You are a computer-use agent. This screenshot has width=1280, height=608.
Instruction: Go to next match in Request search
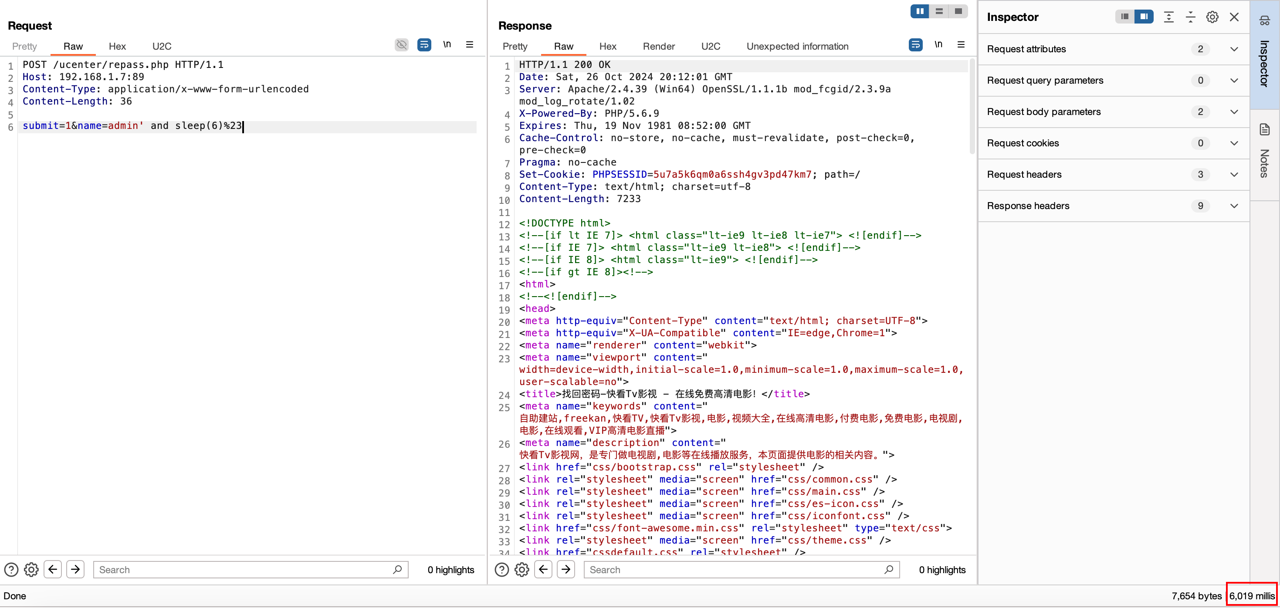[75, 569]
